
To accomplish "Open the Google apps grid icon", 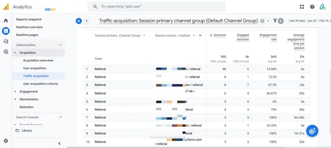I will (x=302, y=7).
